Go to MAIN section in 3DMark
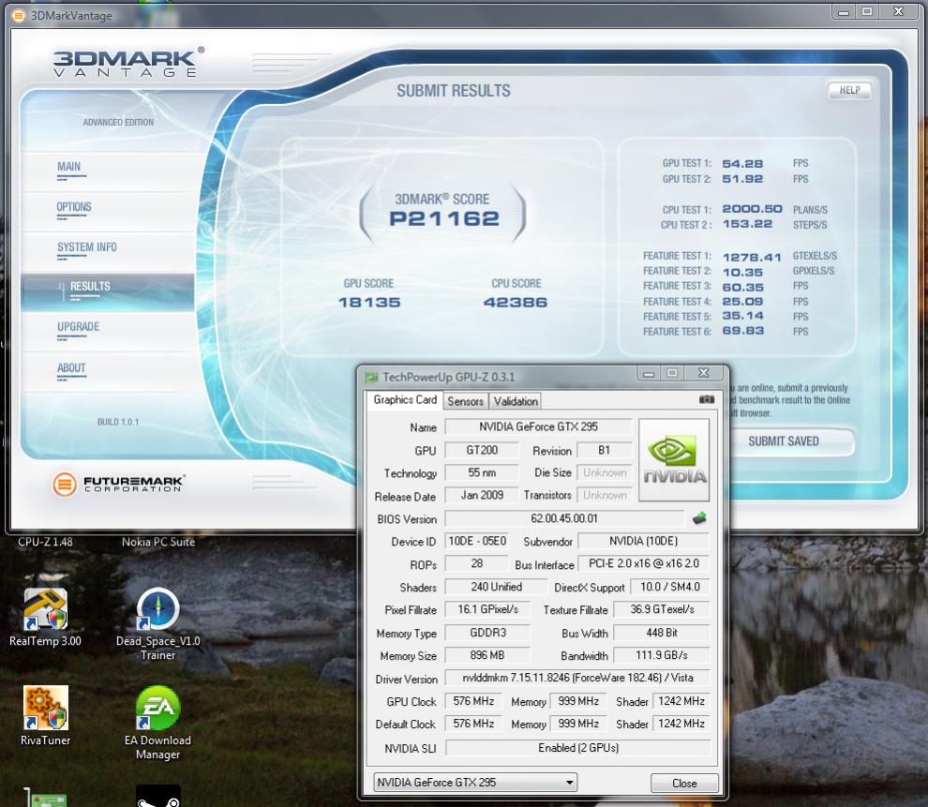The image size is (928, 807). [x=69, y=167]
